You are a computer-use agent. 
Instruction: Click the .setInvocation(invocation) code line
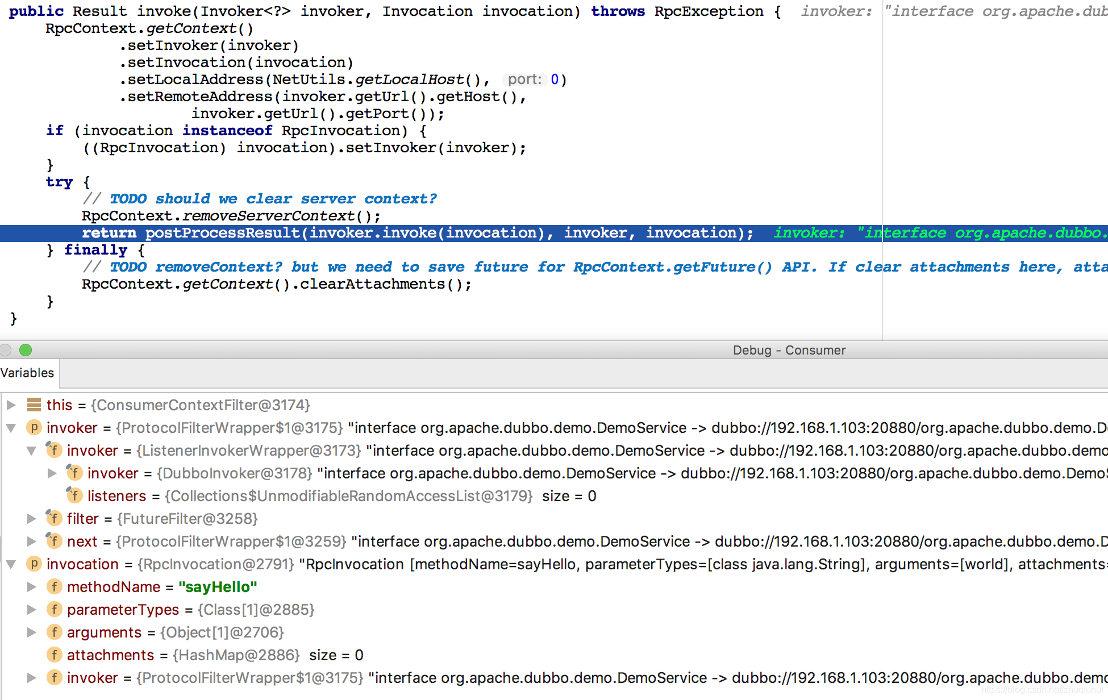click(x=236, y=63)
